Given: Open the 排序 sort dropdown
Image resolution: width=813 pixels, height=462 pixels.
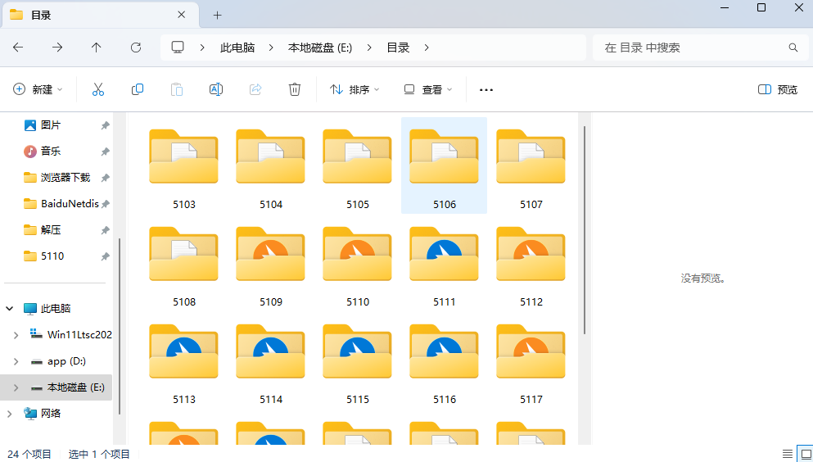Looking at the screenshot, I should coord(355,90).
